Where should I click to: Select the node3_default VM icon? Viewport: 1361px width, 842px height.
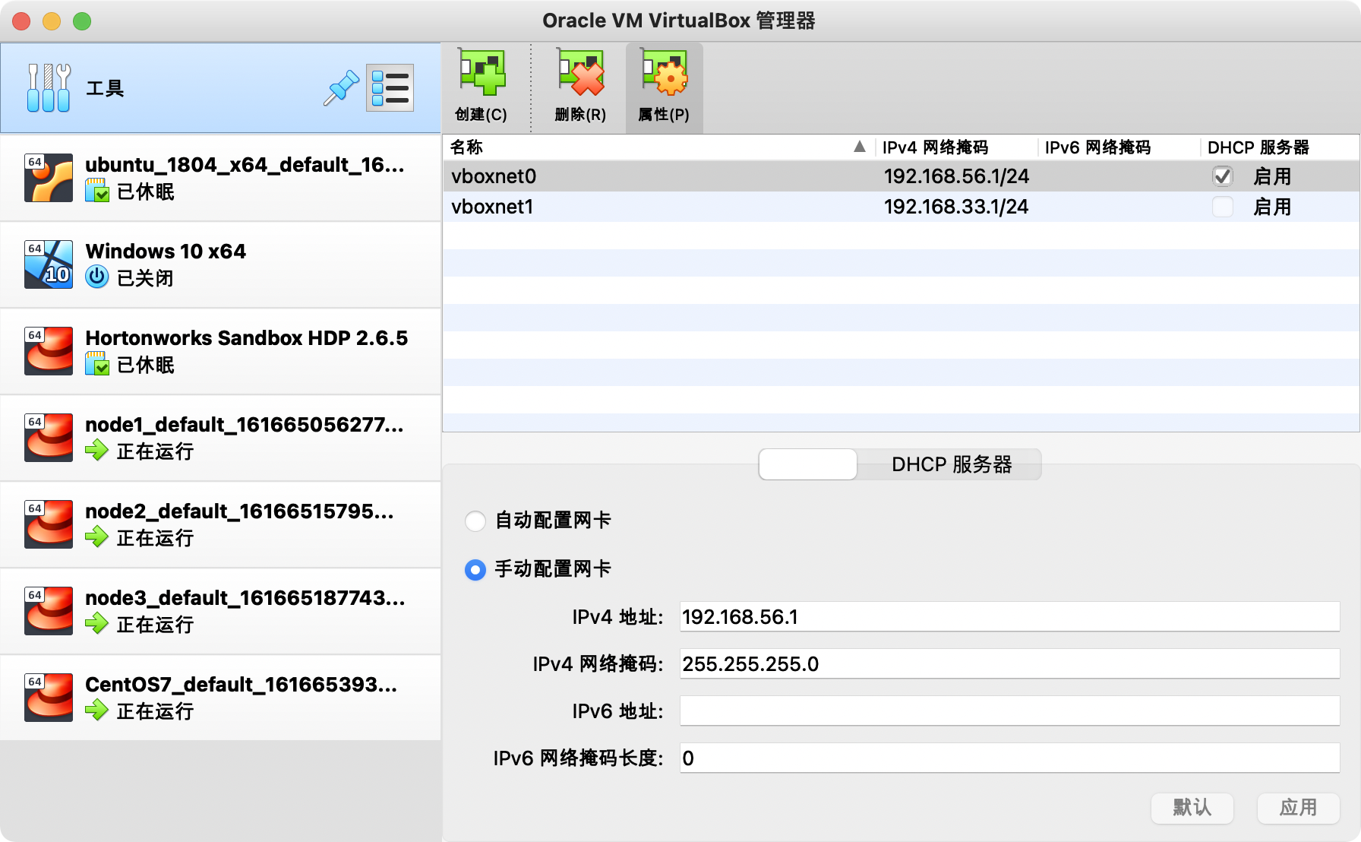(x=49, y=611)
